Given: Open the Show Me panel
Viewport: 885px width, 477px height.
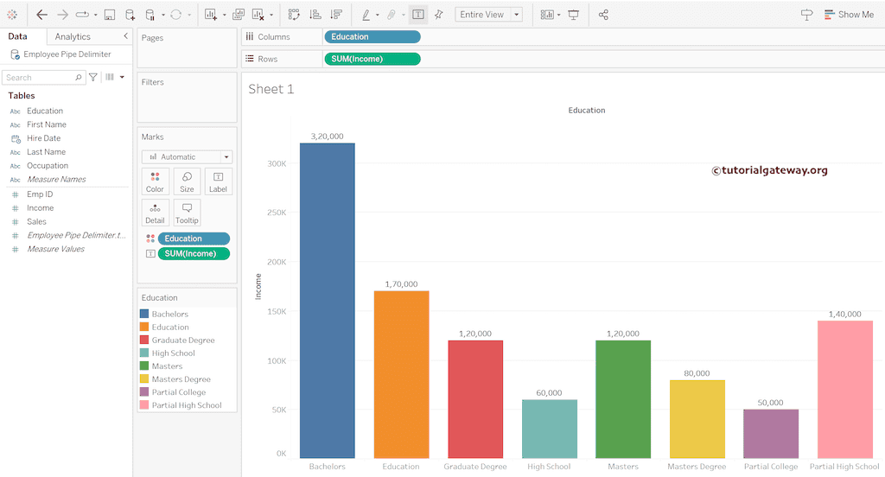Looking at the screenshot, I should tap(849, 15).
